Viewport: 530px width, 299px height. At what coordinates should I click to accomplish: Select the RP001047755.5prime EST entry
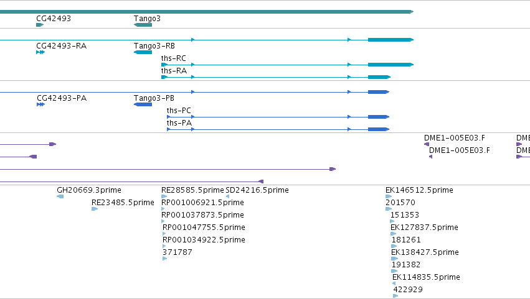pos(204,227)
